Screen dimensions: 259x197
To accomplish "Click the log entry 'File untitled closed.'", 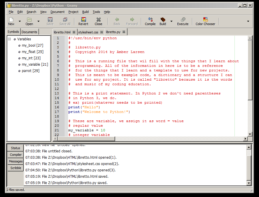I will click(x=57, y=151).
